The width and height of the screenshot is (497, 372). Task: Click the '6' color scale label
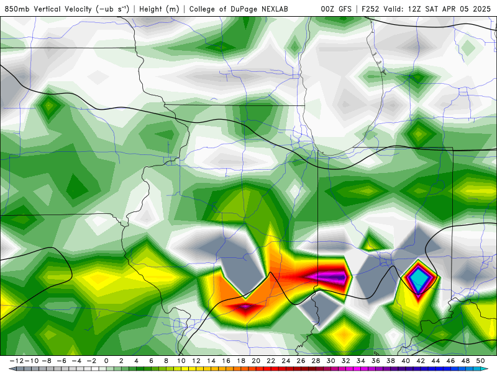tap(151, 361)
